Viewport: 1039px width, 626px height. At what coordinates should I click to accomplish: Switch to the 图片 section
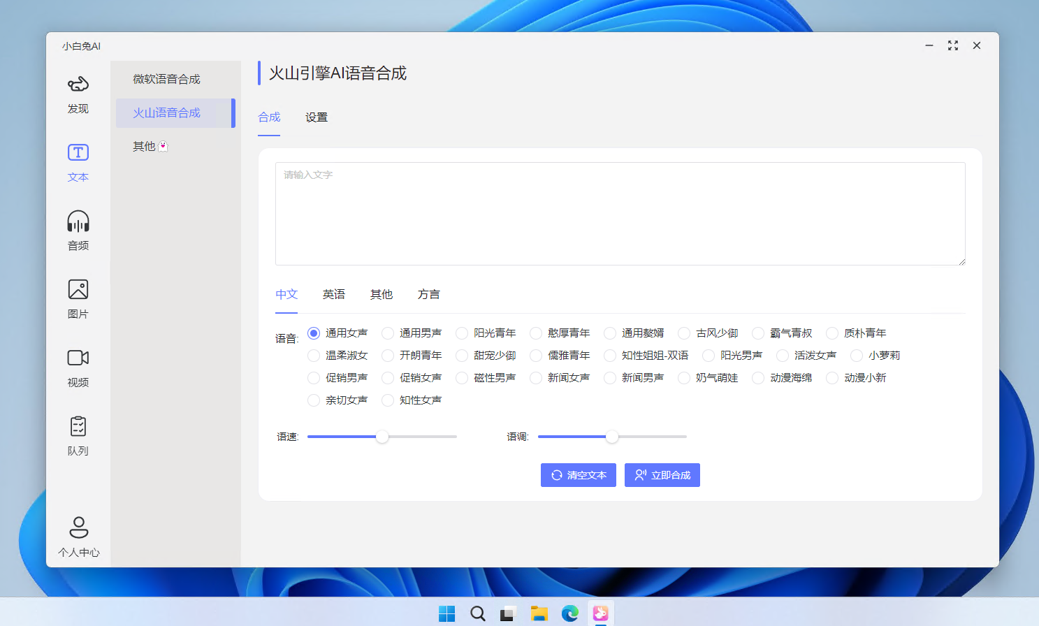(x=78, y=298)
